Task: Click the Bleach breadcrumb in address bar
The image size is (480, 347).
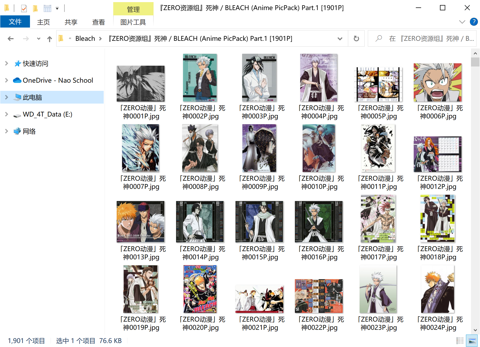Action: [85, 39]
